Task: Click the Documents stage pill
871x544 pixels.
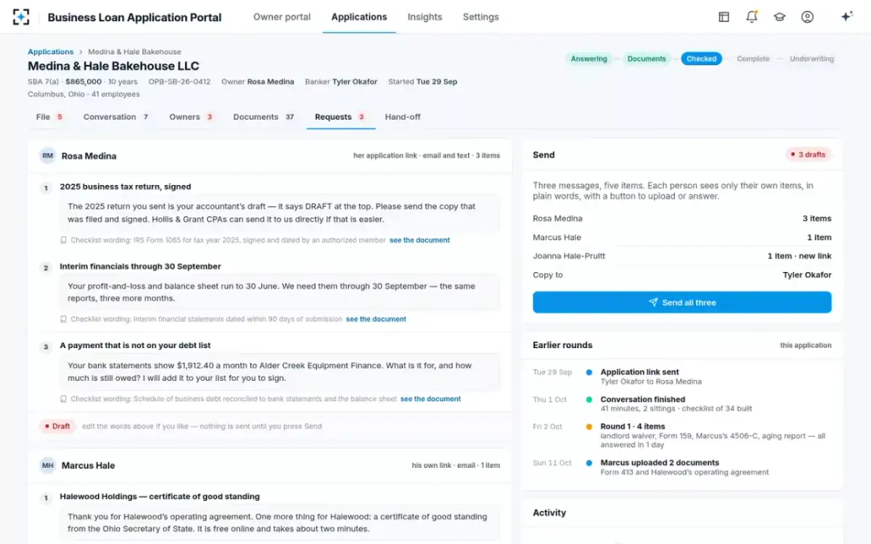Action: (x=647, y=59)
